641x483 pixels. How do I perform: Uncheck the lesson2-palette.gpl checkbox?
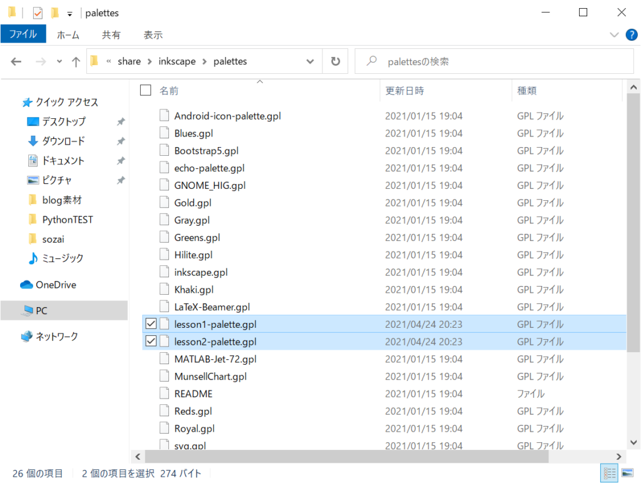coord(151,341)
